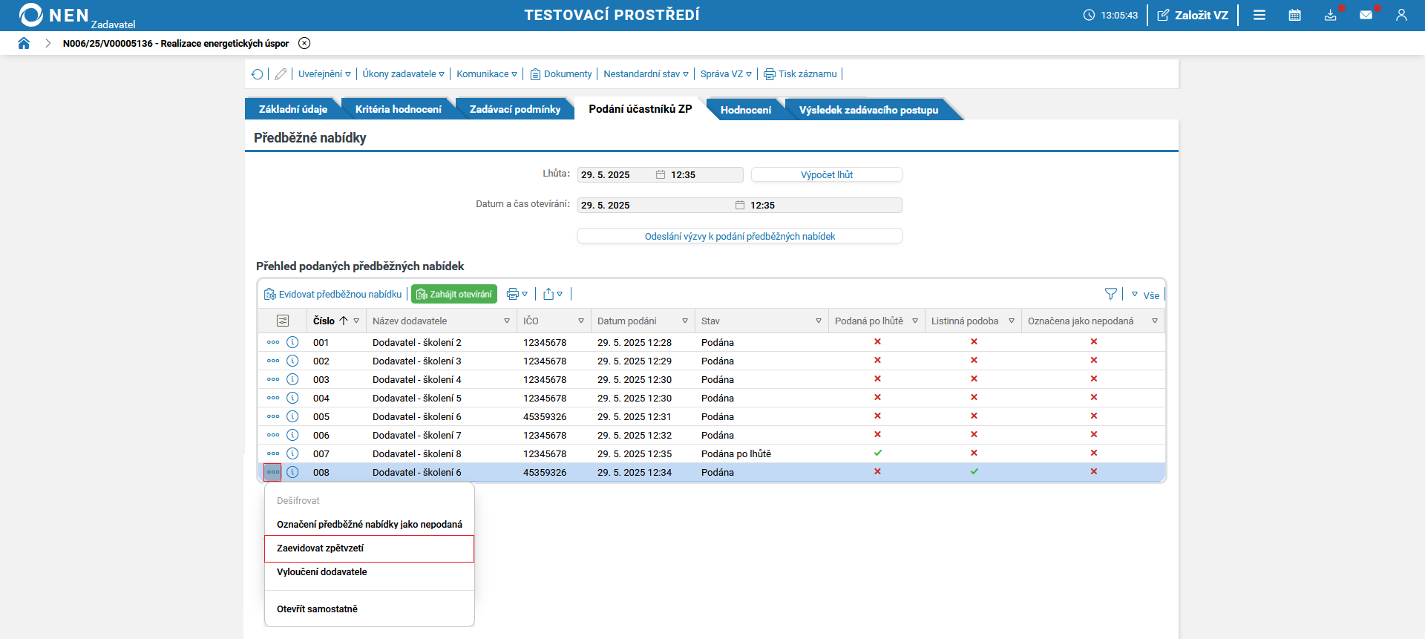Click the refresh icon in record toolbar
The height and width of the screenshot is (639, 1425).
pyautogui.click(x=257, y=74)
